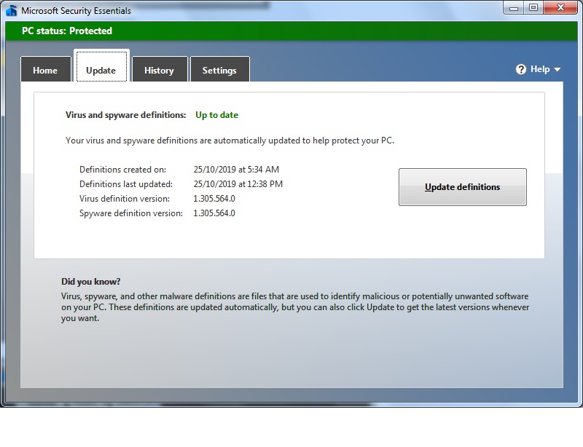The width and height of the screenshot is (583, 447).
Task: Click the Virus and spyware definitions label
Action: pyautogui.click(x=125, y=115)
